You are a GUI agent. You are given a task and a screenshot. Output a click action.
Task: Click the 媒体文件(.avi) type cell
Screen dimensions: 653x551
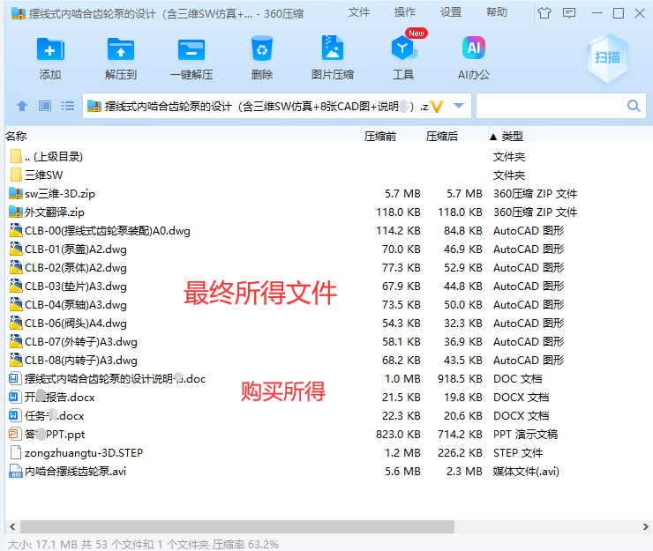[x=526, y=471]
